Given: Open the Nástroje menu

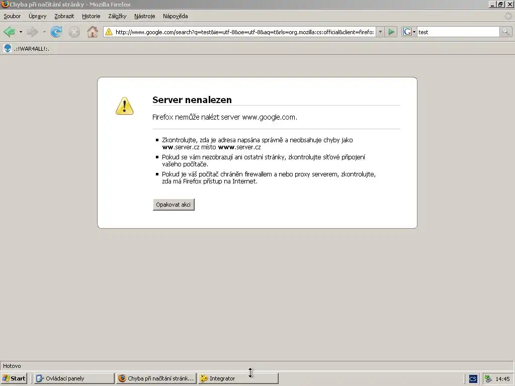Looking at the screenshot, I should [x=144, y=16].
